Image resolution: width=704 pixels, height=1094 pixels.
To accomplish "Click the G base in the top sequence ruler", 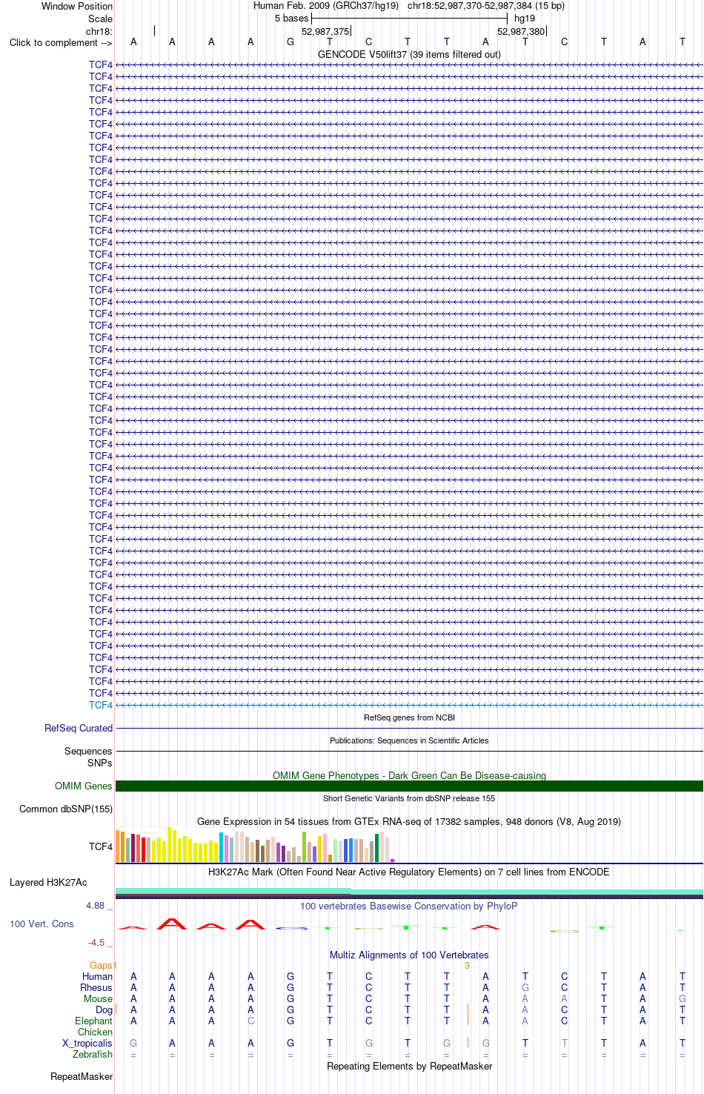I will [290, 42].
